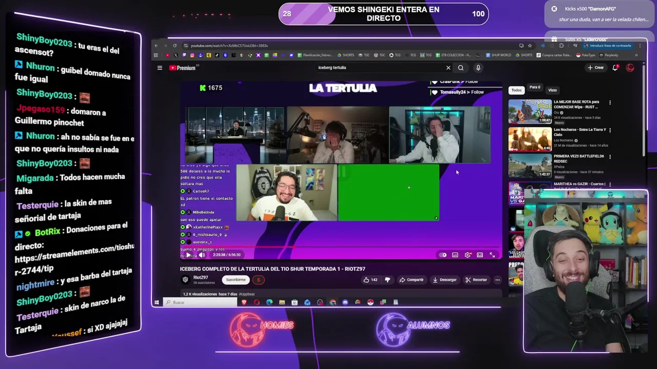Click the Compartir share button
Image resolution: width=657 pixels, height=369 pixels.
click(412, 280)
